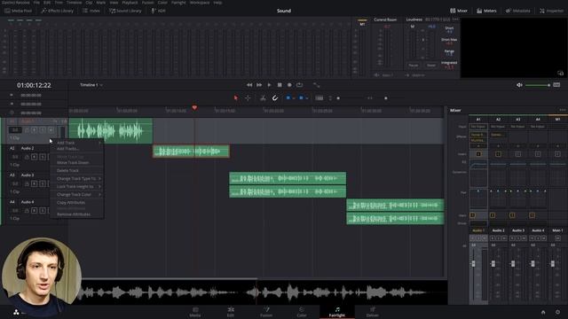Arm record on the Audio 2 track

(x=34, y=157)
